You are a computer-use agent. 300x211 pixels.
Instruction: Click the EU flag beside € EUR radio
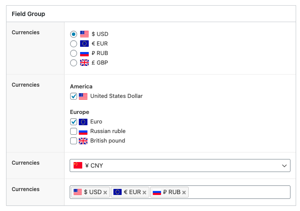pyautogui.click(x=84, y=44)
